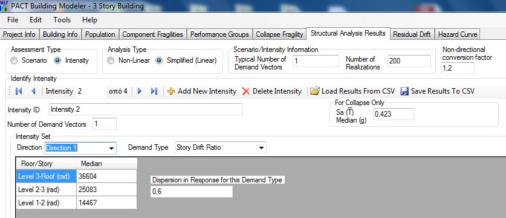Switch to the Performance Groups tab
This screenshot has height=218, width=506.
click(x=219, y=34)
